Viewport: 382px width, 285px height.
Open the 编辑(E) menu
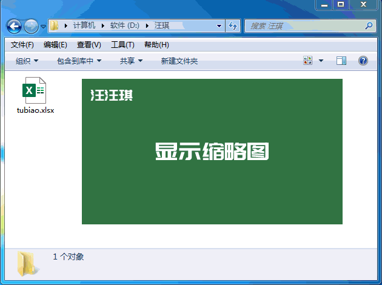[x=55, y=45]
